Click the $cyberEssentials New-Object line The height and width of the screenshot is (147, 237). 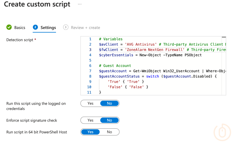[x=150, y=55]
